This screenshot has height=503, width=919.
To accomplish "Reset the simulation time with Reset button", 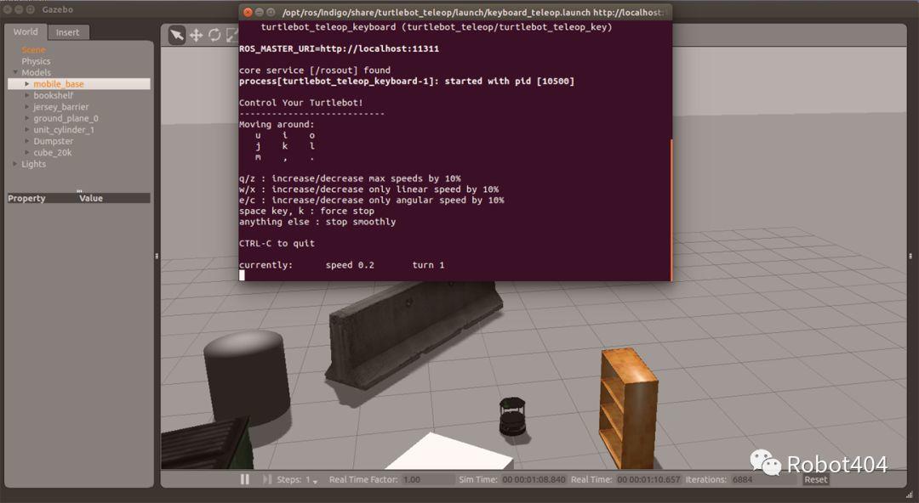I will pos(816,479).
